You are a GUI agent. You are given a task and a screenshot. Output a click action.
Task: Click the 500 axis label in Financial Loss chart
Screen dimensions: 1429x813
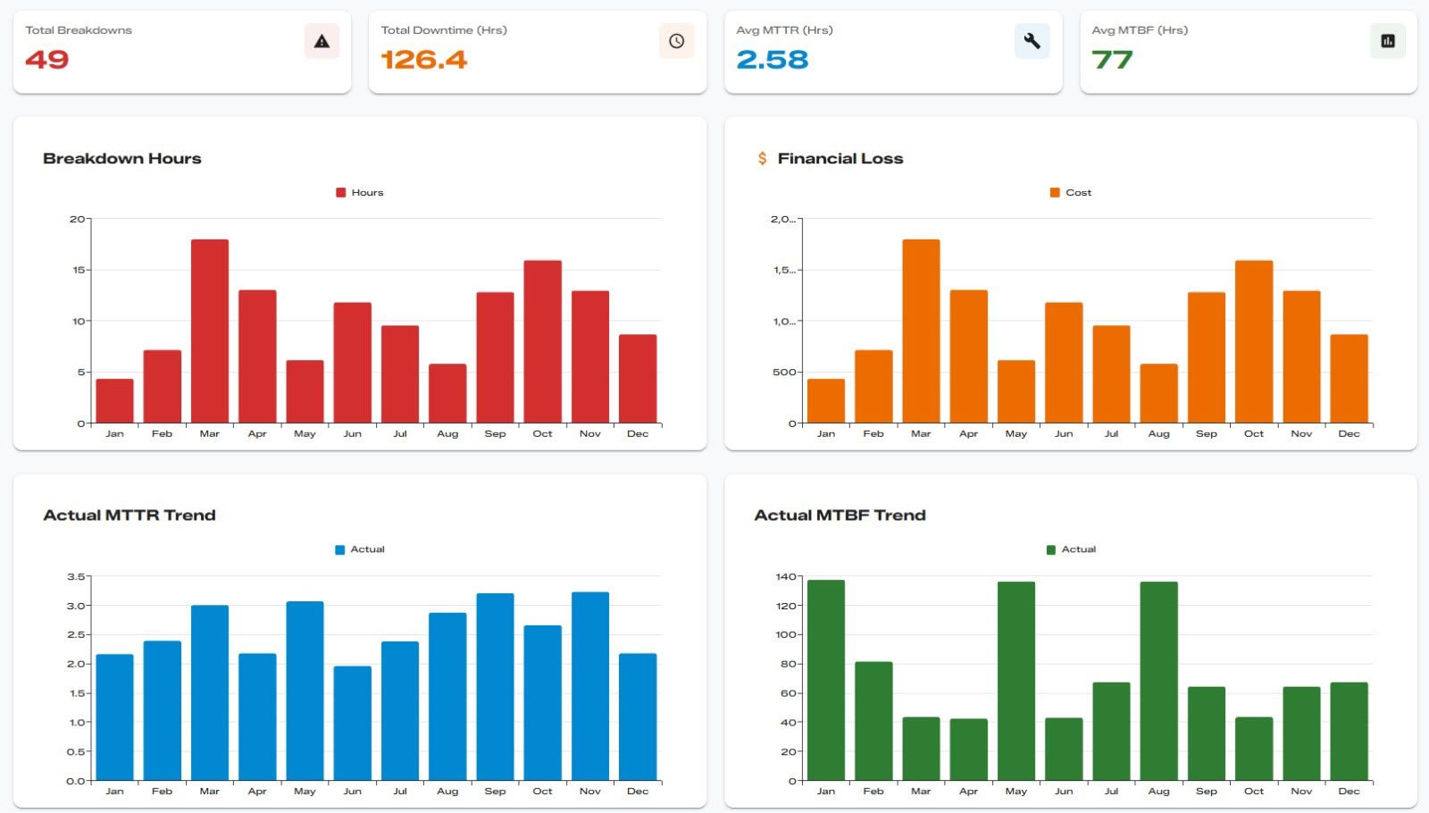click(x=784, y=373)
